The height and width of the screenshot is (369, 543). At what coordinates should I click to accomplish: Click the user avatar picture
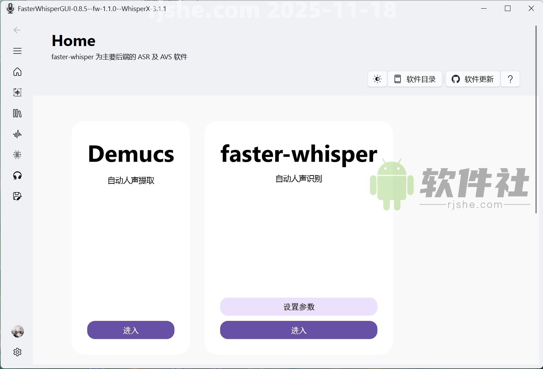click(x=18, y=331)
